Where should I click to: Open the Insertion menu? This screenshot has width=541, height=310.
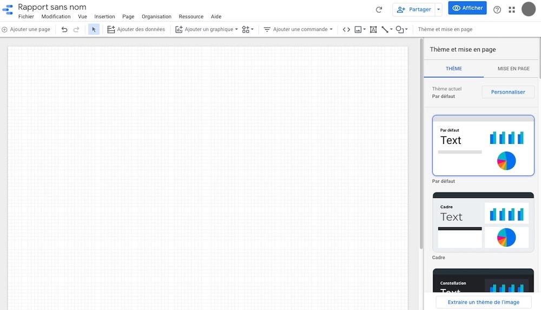104,17
